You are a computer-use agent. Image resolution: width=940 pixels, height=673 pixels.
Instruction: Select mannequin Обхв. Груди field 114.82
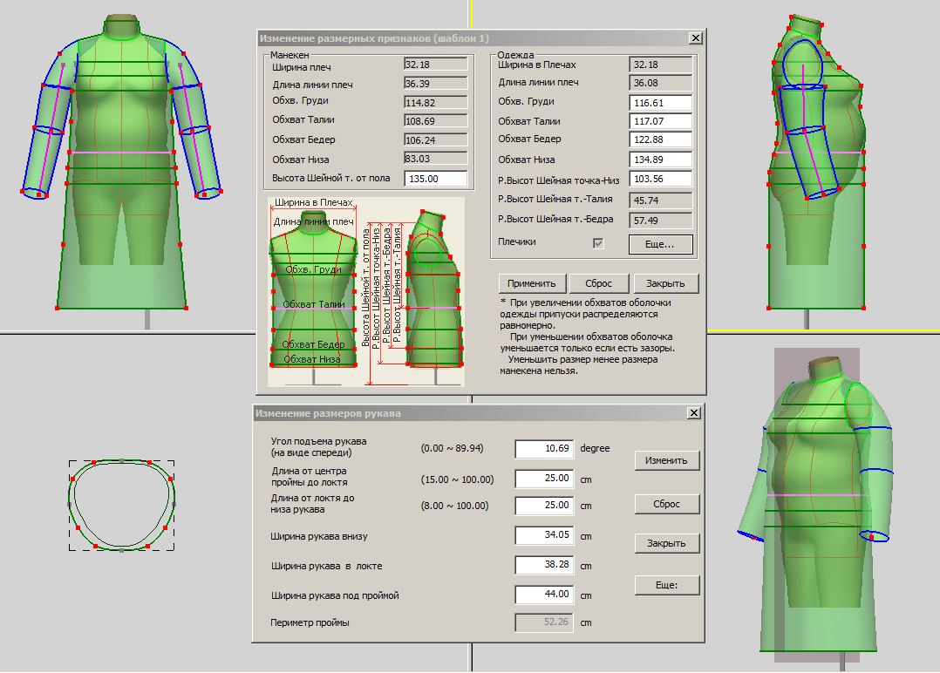coord(435,103)
